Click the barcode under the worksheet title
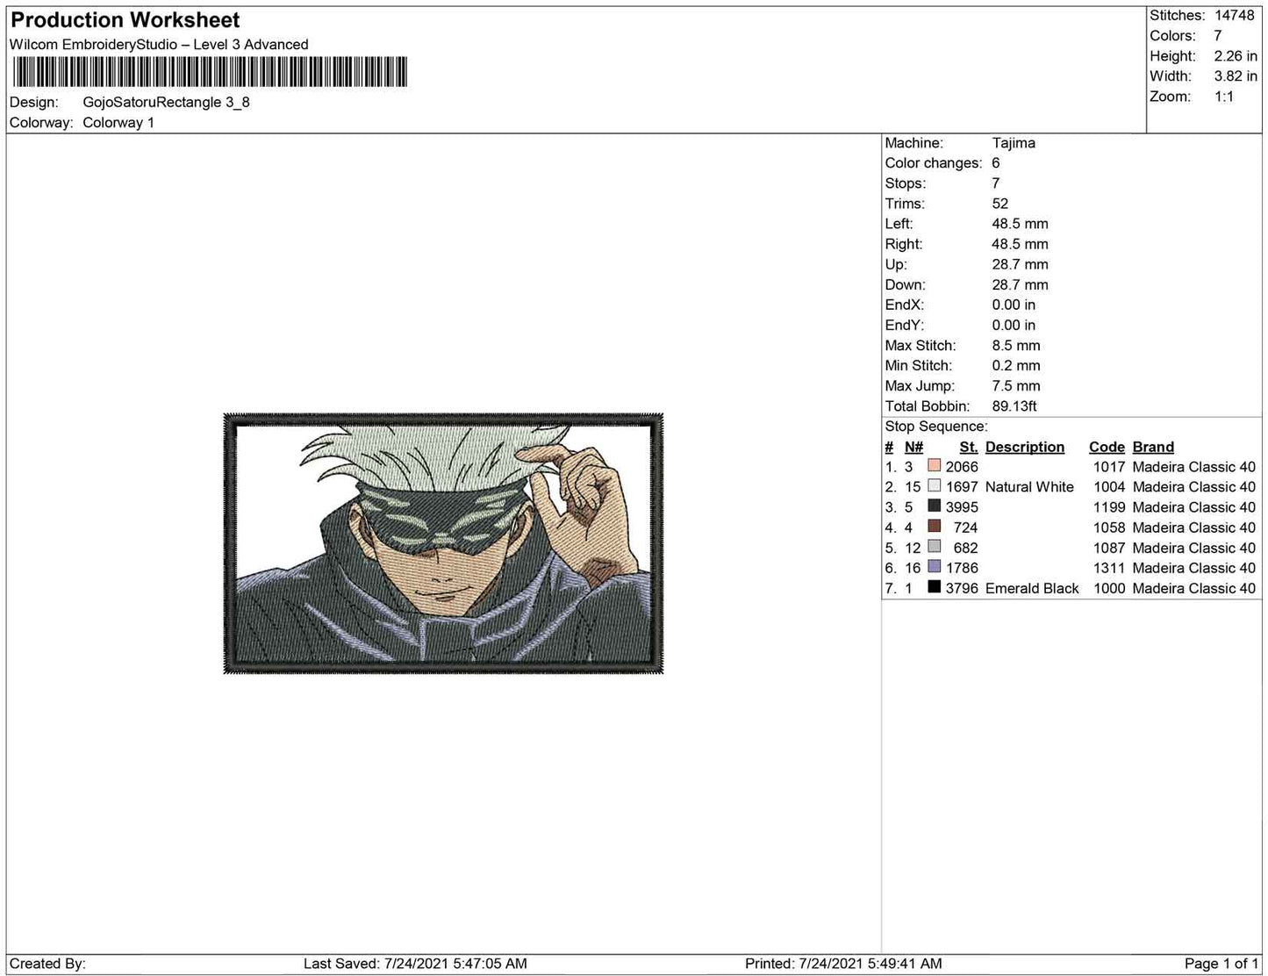The width and height of the screenshot is (1268, 976). tap(211, 72)
